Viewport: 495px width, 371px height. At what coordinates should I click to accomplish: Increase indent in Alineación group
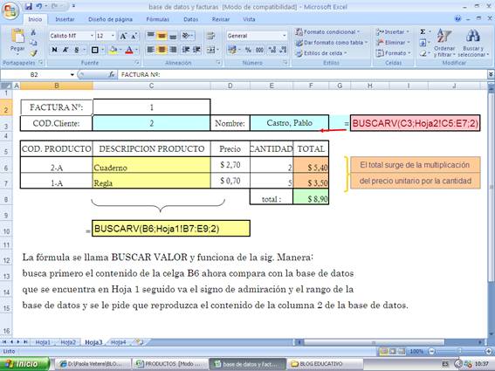(196, 50)
